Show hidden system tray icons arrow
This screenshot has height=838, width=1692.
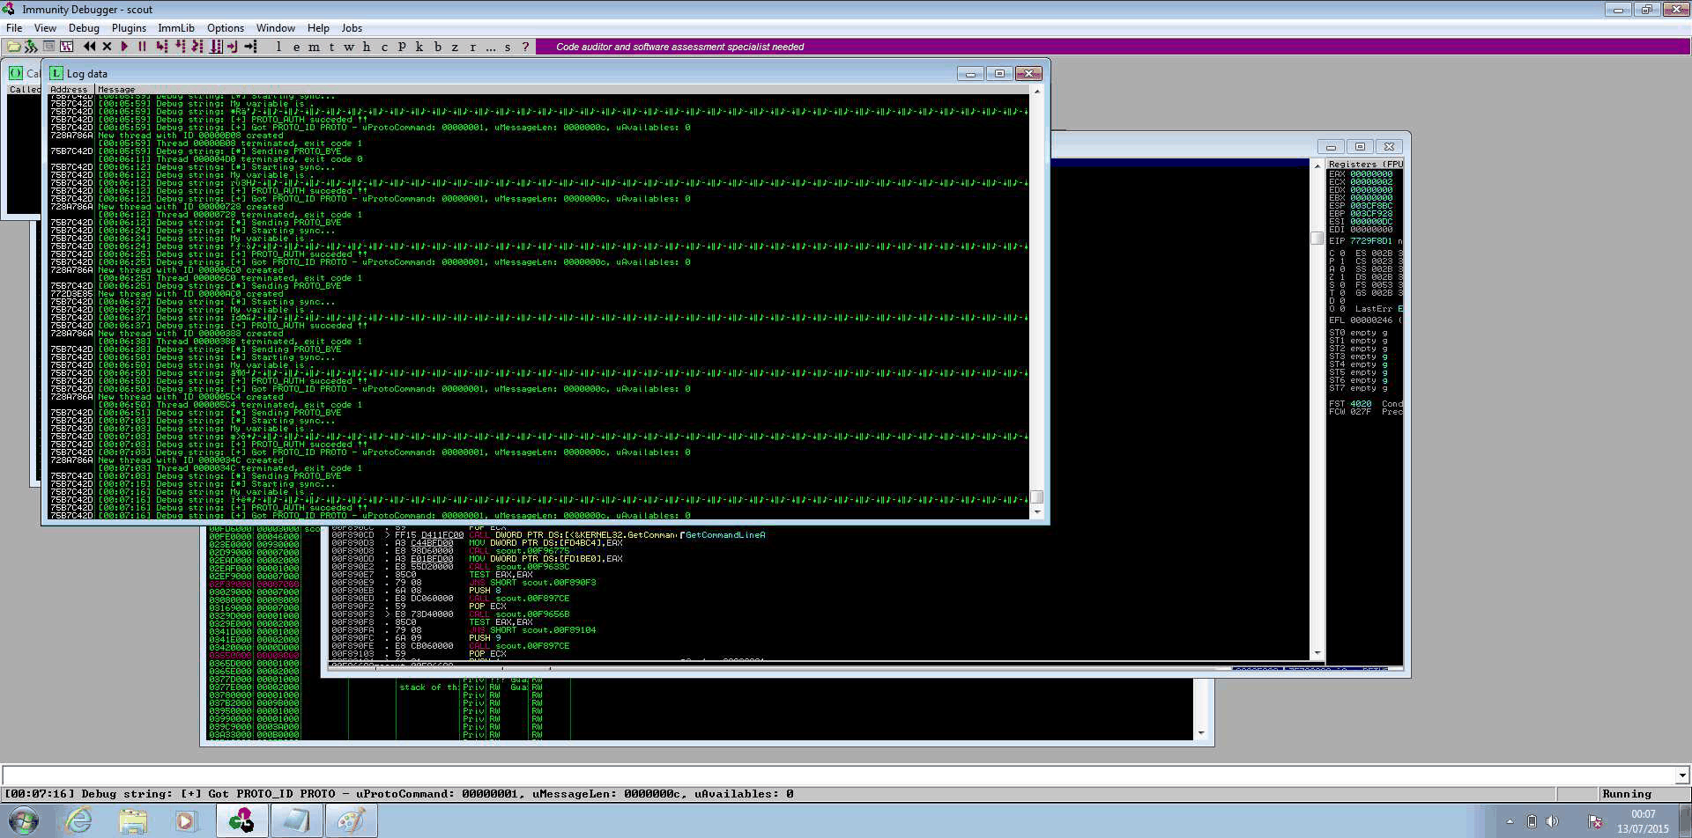click(1510, 821)
